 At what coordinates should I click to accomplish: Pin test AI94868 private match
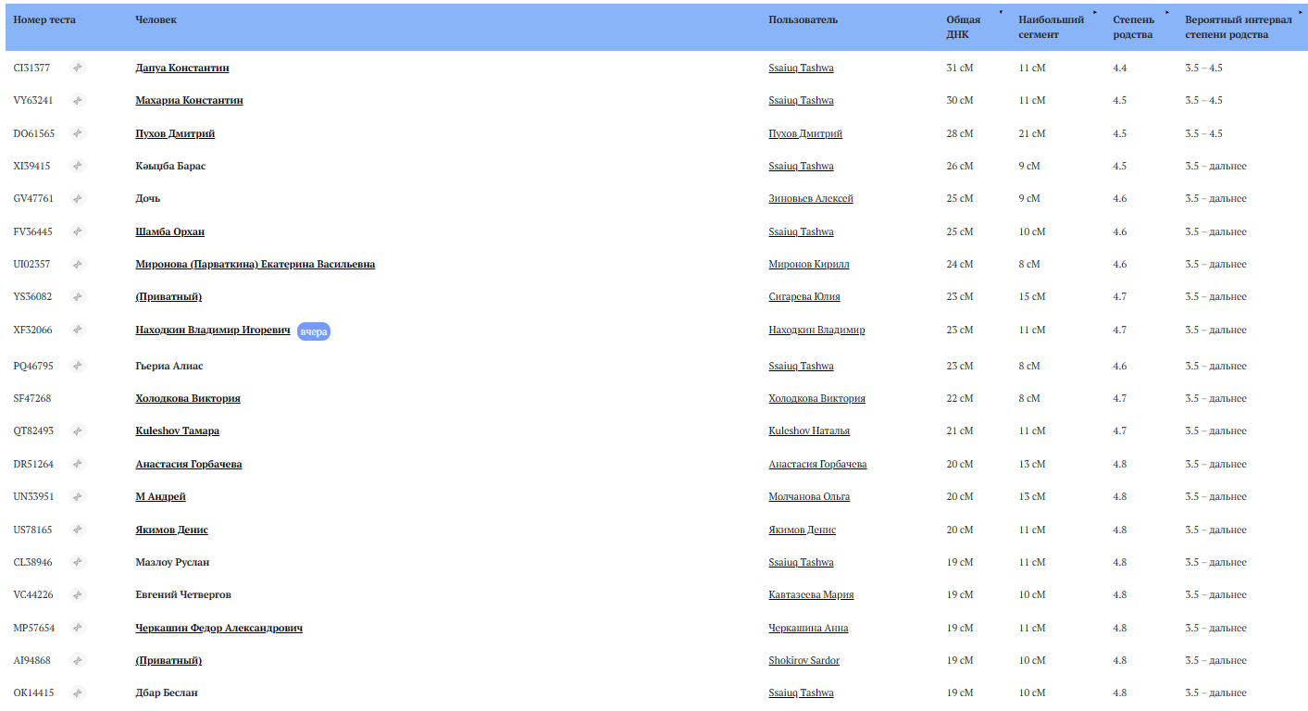79,660
